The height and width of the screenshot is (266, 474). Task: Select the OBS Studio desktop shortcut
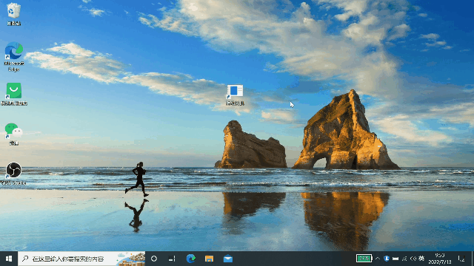13,174
